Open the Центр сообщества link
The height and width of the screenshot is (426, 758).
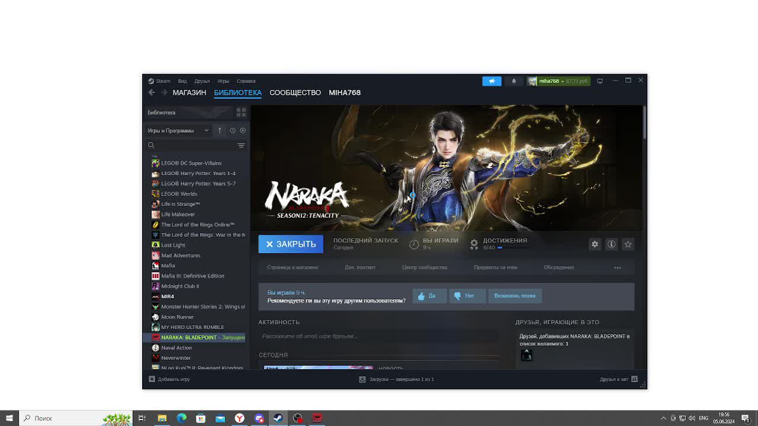(425, 267)
